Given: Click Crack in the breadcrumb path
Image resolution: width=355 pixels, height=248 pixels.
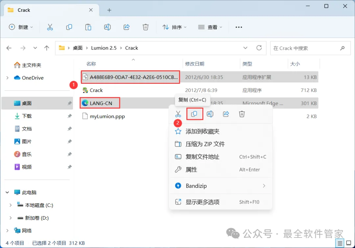Looking at the screenshot, I should point(131,48).
